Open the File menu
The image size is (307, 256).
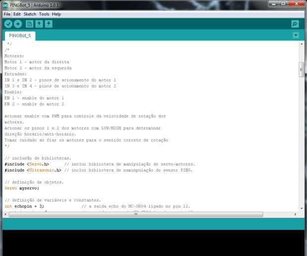point(7,14)
